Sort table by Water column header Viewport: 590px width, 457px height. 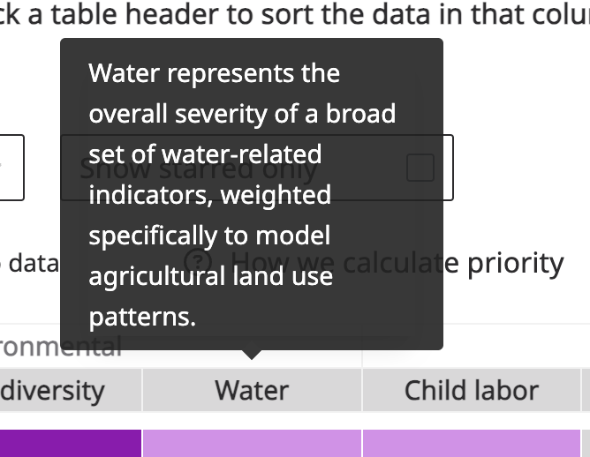252,390
